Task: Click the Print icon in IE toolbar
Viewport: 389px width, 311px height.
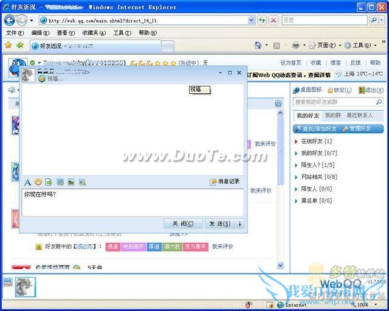Action: [296, 45]
